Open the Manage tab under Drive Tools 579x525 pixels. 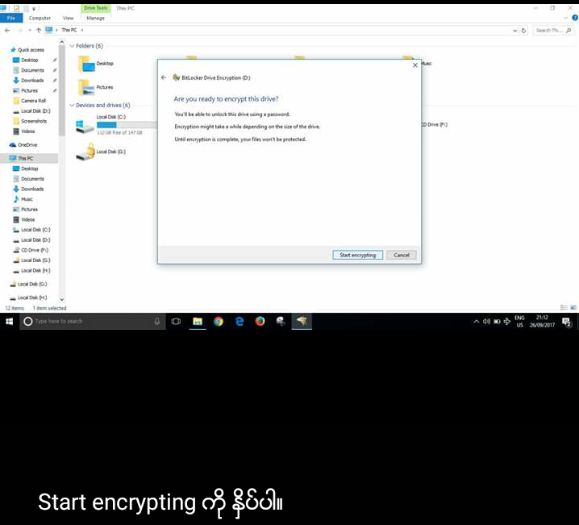96,18
